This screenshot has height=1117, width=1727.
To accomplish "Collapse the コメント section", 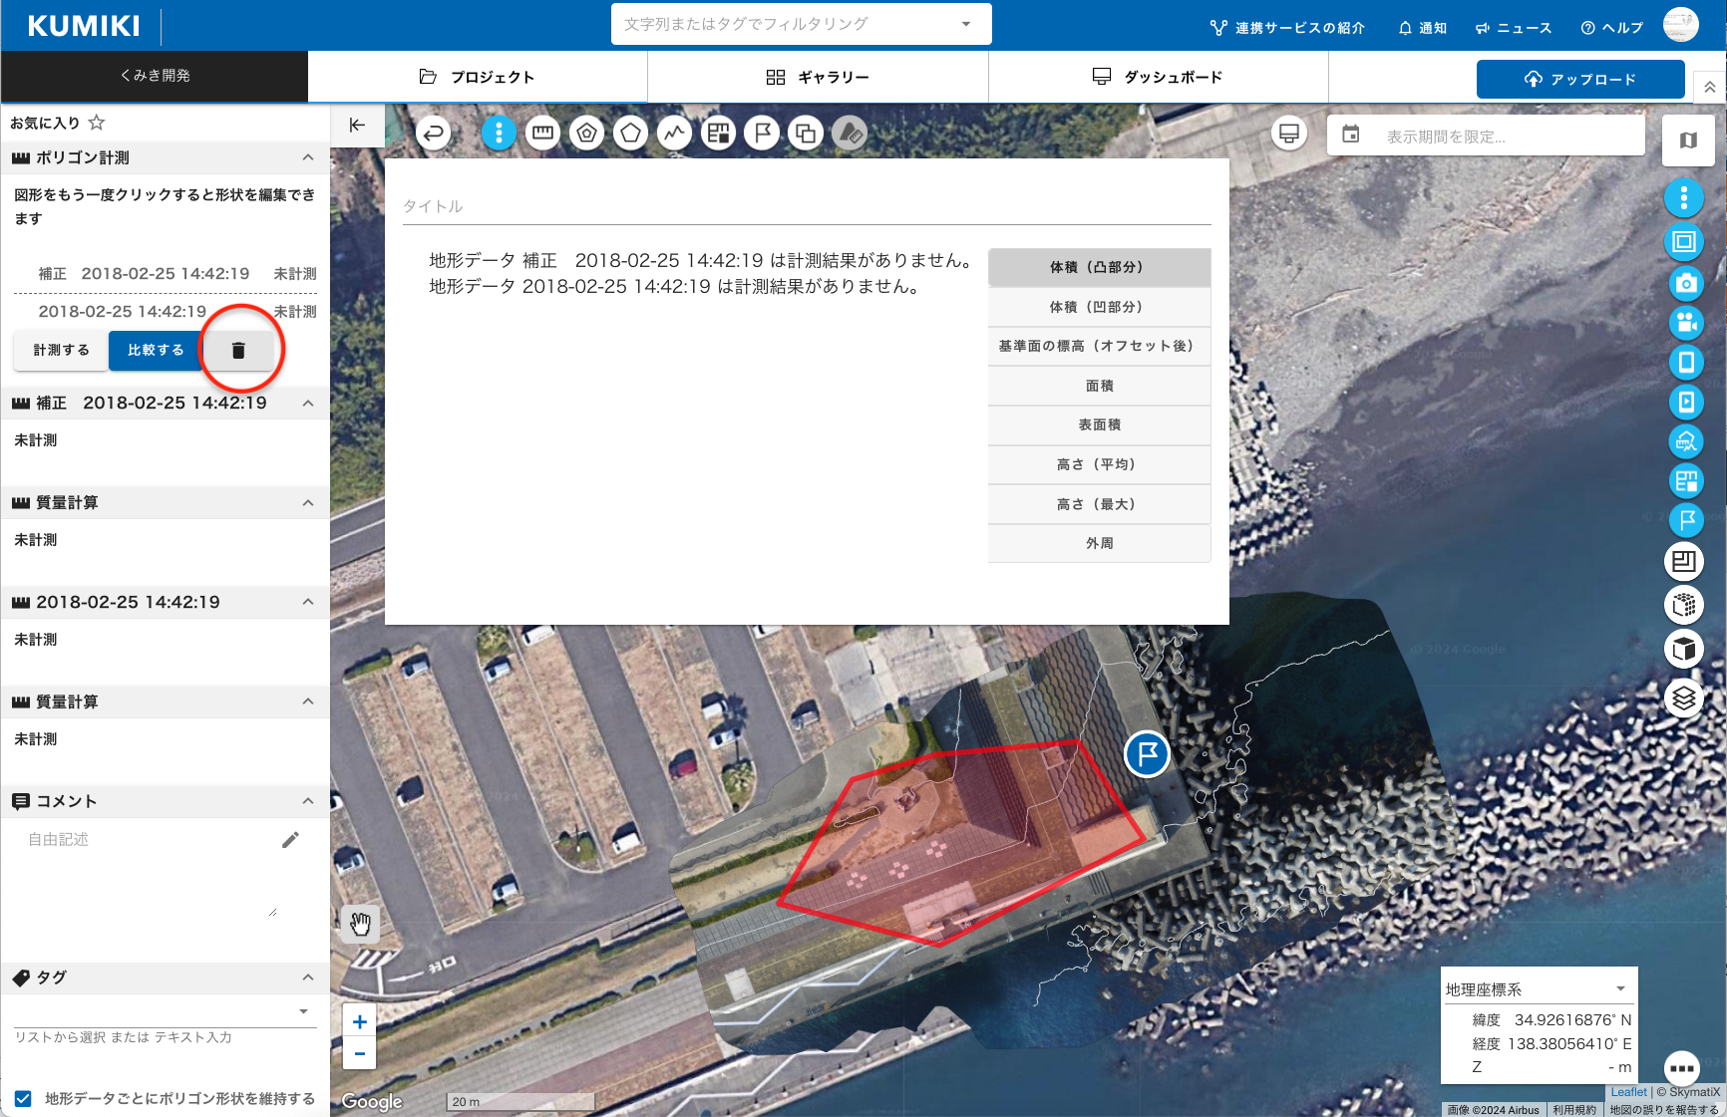I will (x=308, y=801).
